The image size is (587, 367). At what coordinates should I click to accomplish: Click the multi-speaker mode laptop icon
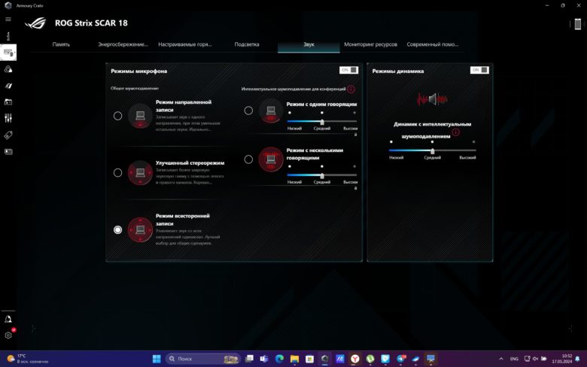(271, 159)
